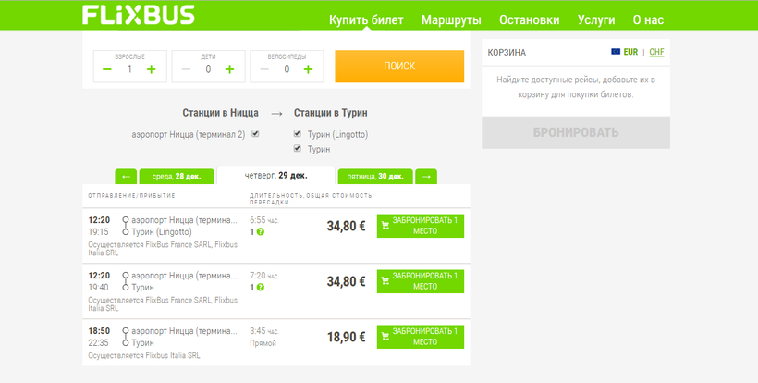Click the green transfer info icon for 6:55 trip

point(261,232)
